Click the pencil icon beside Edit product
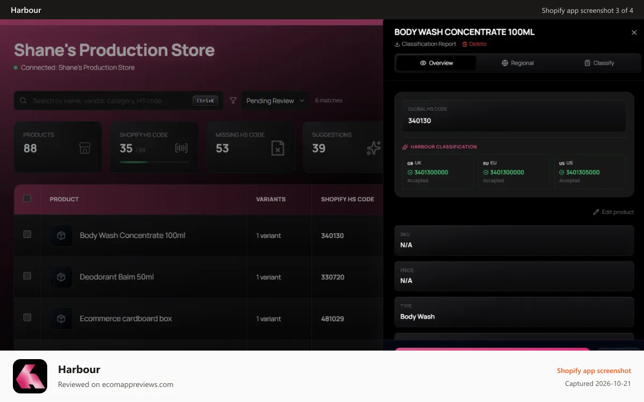644x402 pixels. point(596,212)
